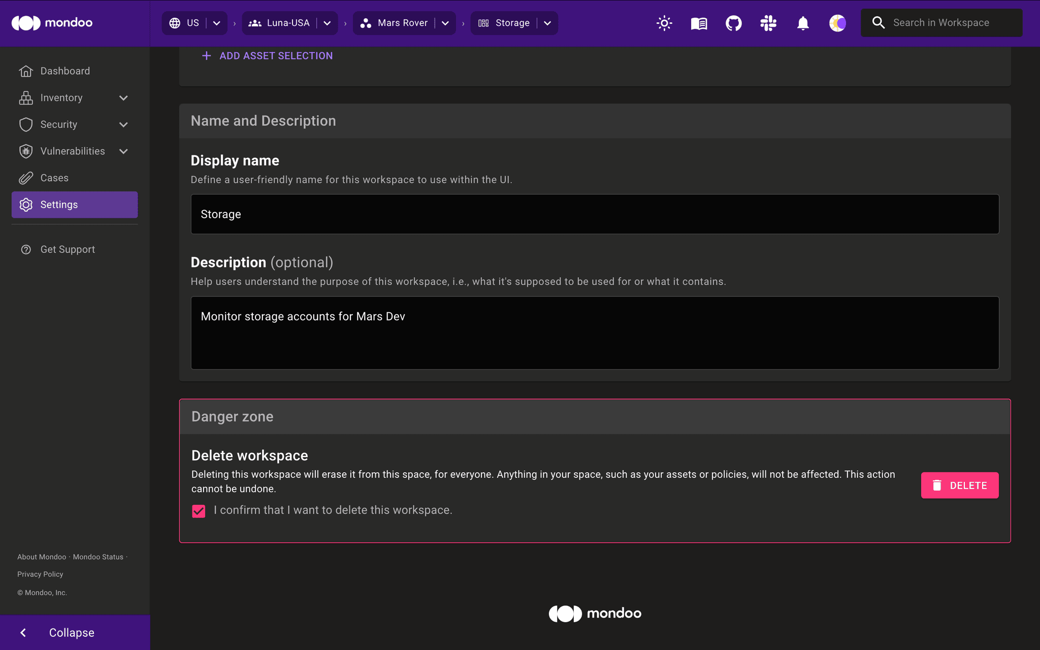Viewport: 1040px width, 650px height.
Task: Expand the US region dropdown
Action: (216, 23)
